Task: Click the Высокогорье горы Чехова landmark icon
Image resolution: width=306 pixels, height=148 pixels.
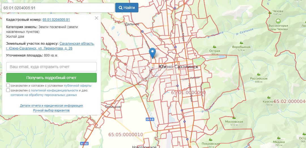Action: pos(278,21)
